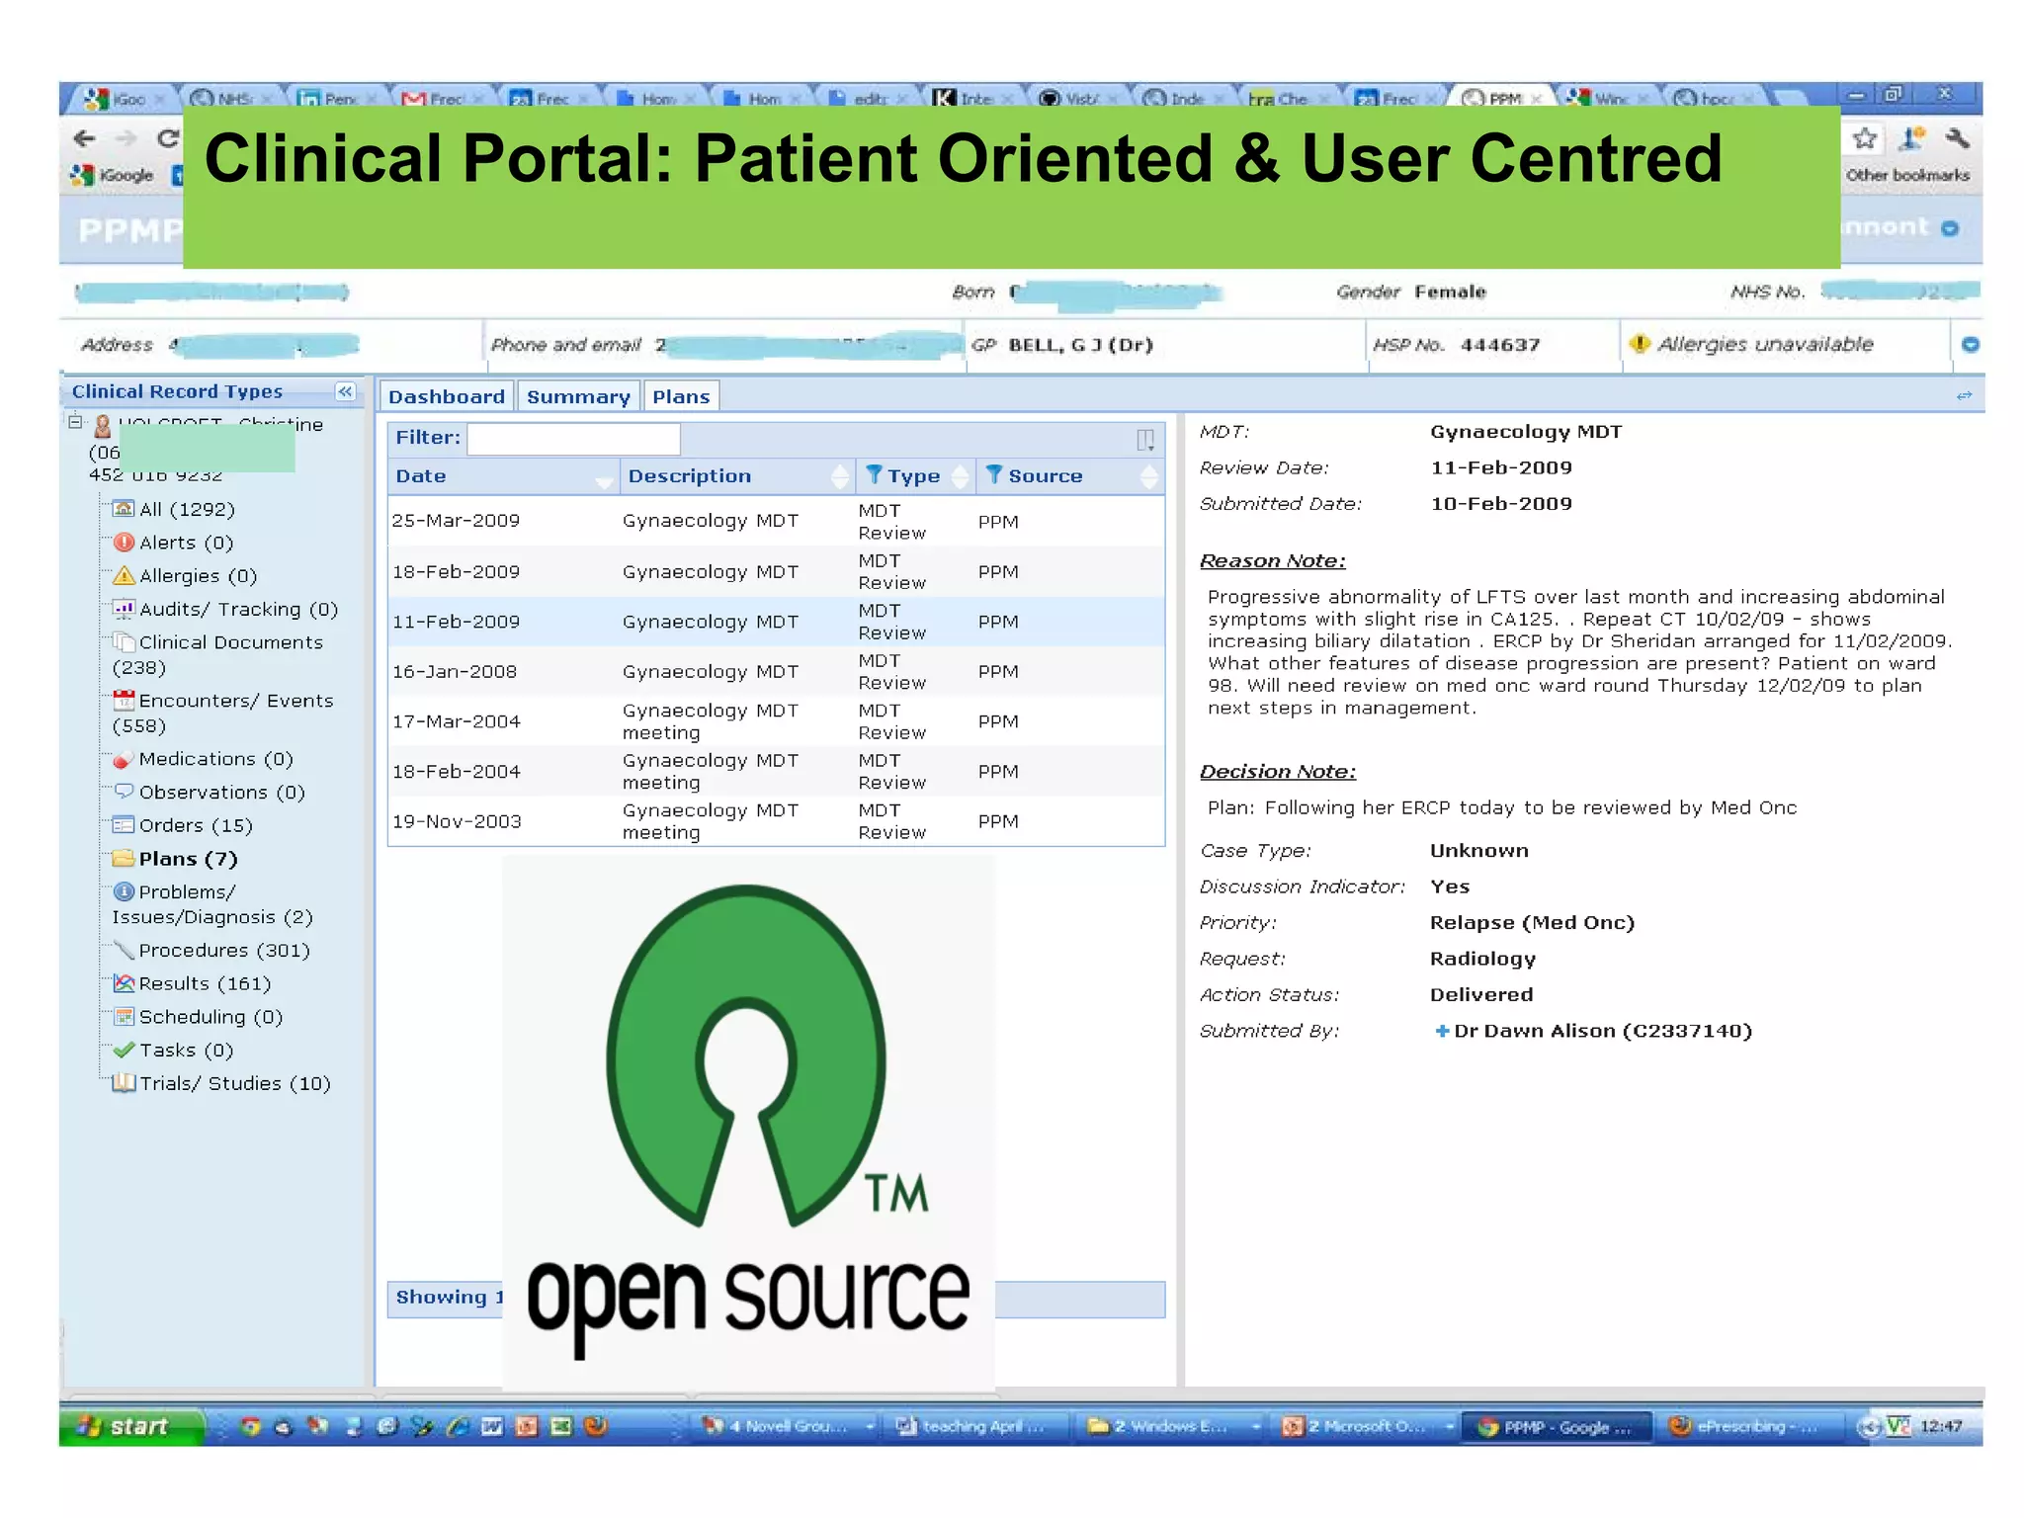Select the 25-Mar-2009 Gynaecology MDT row

[776, 521]
